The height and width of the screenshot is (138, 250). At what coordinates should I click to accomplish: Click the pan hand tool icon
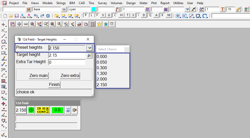(39, 24)
